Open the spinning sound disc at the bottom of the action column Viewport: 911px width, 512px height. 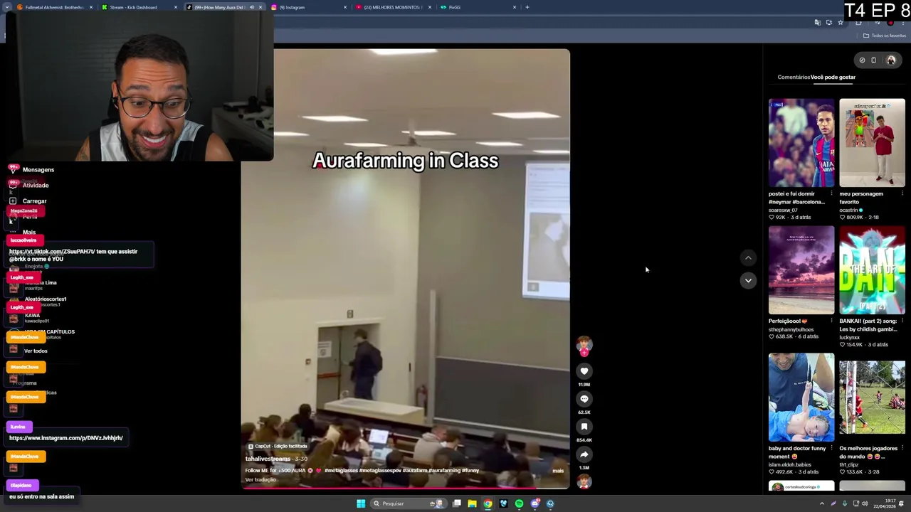point(584,482)
